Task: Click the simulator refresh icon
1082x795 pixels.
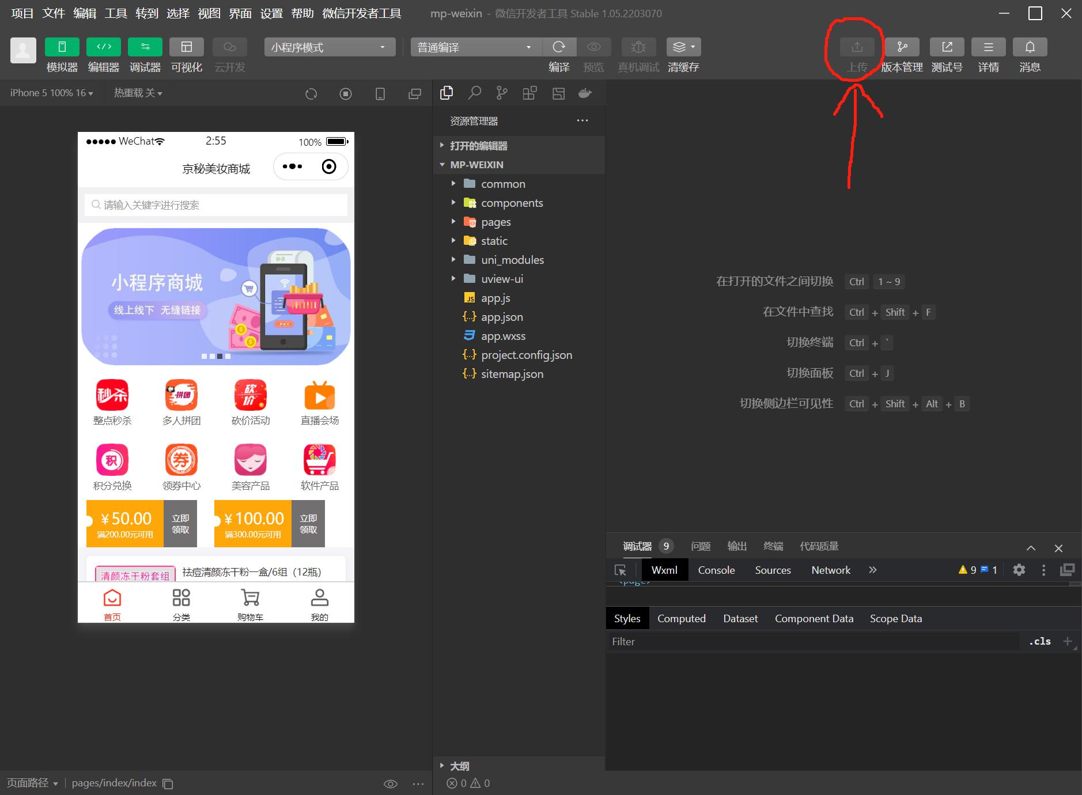Action: click(311, 93)
